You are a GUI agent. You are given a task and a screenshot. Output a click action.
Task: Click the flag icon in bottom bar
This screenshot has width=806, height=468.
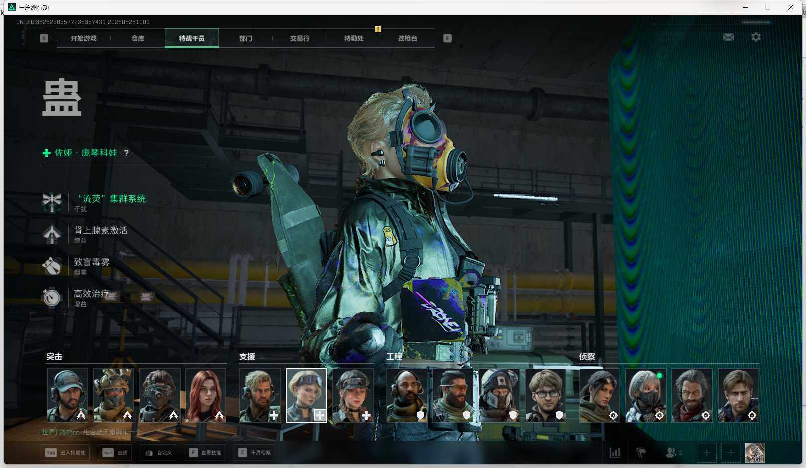(x=641, y=453)
